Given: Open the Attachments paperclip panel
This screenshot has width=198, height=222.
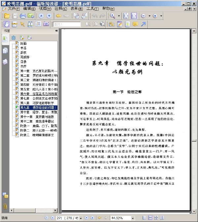Looking at the screenshot, I should click(x=5, y=207).
